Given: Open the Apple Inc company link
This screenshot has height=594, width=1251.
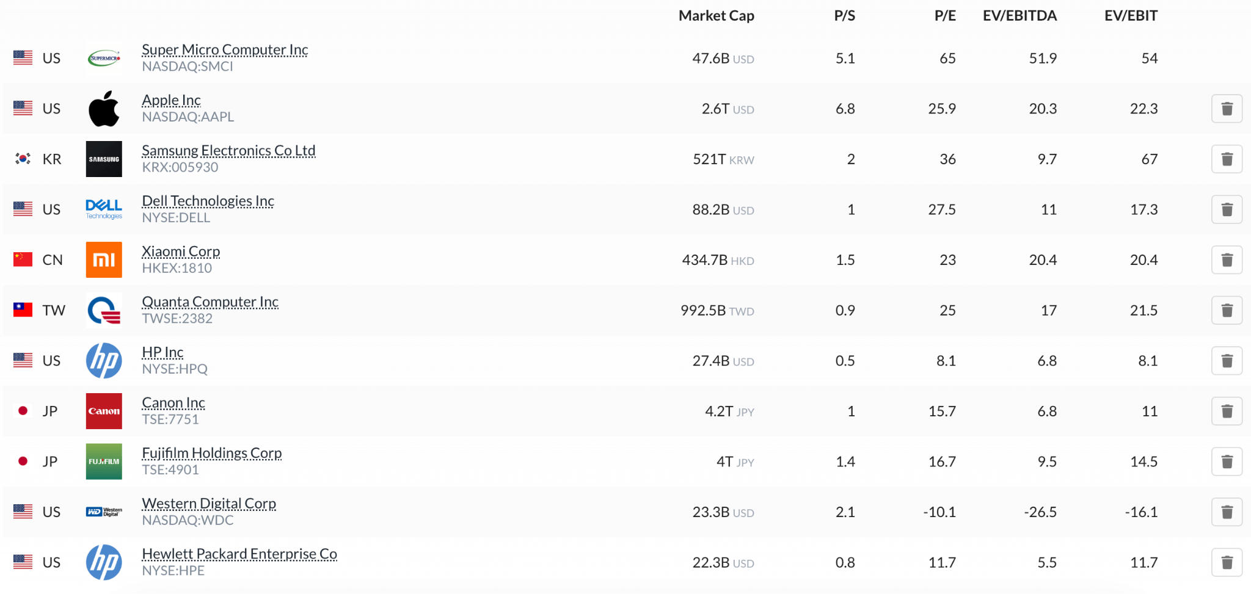Looking at the screenshot, I should [171, 100].
